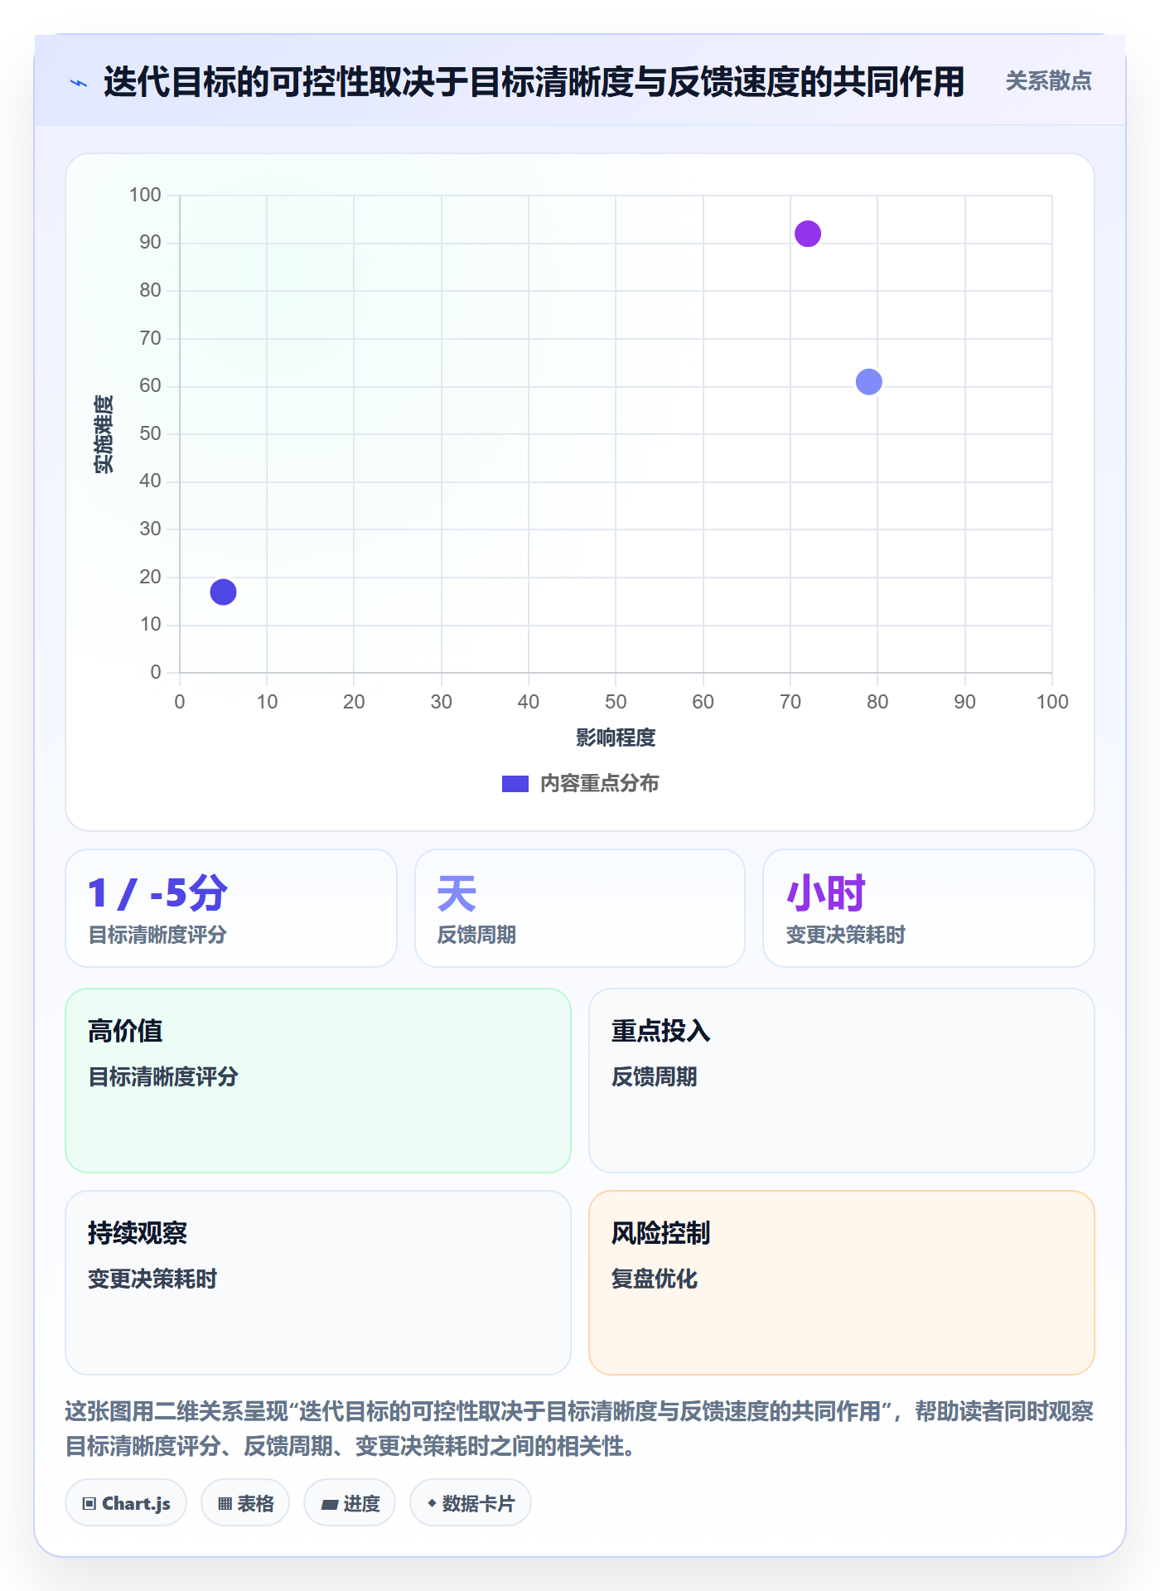Click the 影响程度 x-axis title
1160x1591 pixels.
point(616,737)
